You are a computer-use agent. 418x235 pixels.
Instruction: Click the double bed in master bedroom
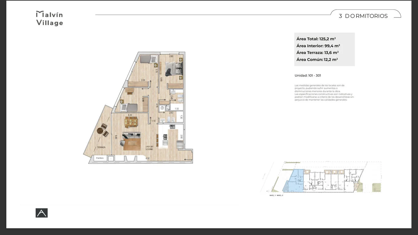pos(174,69)
